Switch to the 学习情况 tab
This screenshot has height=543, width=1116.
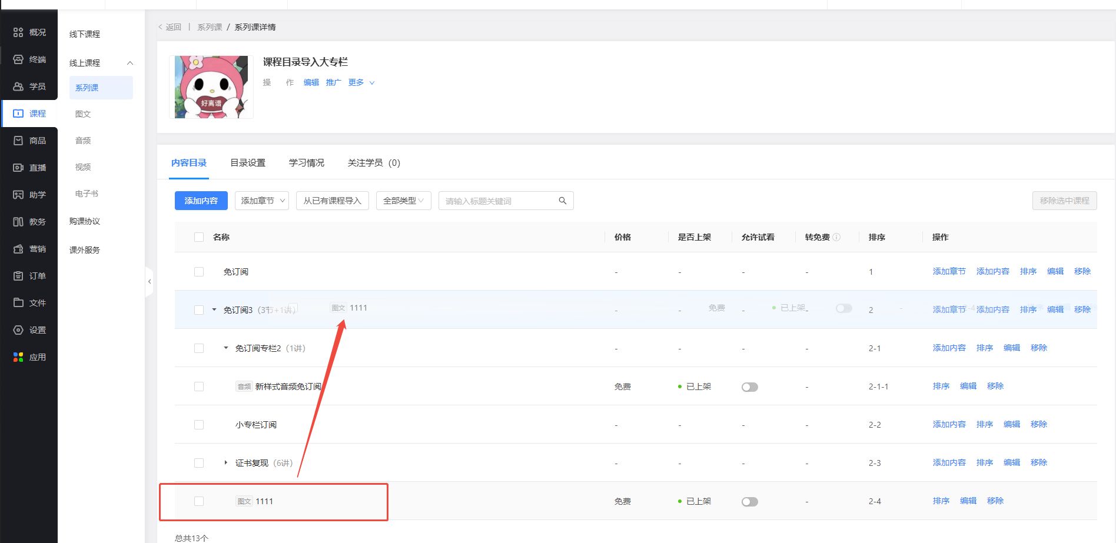click(306, 163)
